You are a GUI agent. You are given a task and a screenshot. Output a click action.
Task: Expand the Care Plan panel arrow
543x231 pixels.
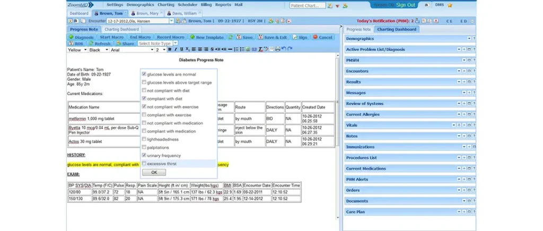pyautogui.click(x=459, y=211)
